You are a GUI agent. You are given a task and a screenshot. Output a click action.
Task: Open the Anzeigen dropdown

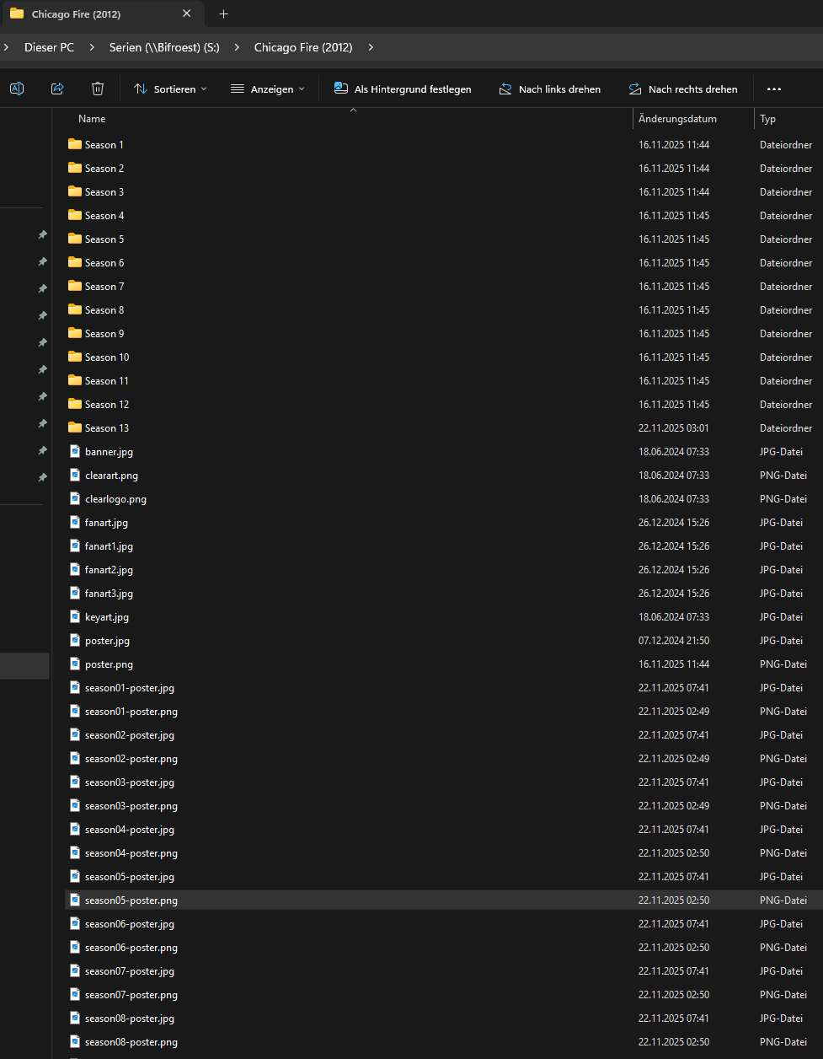(x=268, y=89)
